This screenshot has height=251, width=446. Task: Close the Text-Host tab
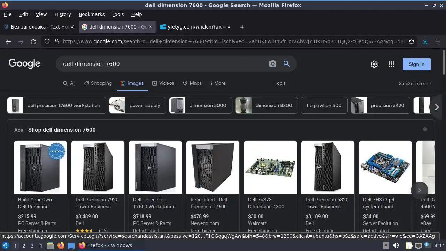(x=72, y=27)
